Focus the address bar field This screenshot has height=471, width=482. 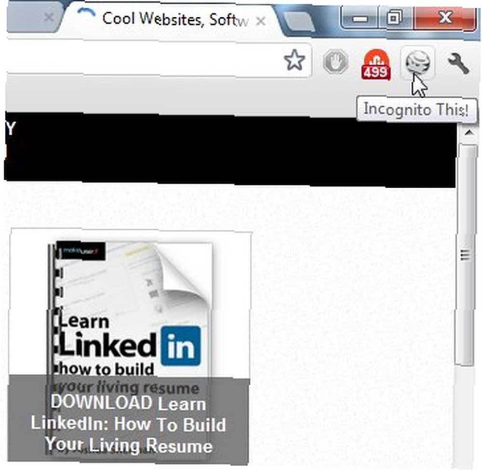[x=141, y=60]
